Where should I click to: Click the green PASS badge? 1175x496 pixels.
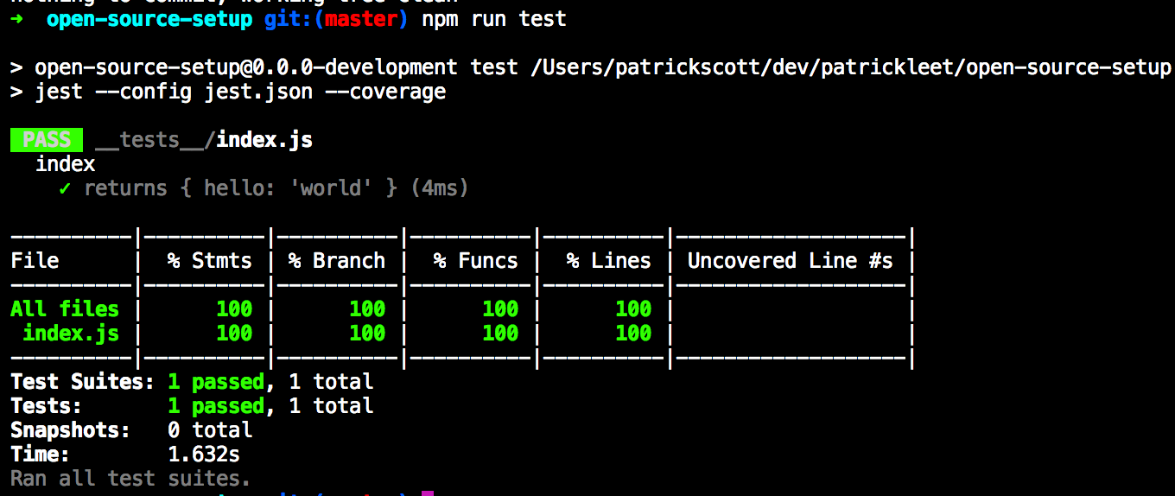(47, 140)
